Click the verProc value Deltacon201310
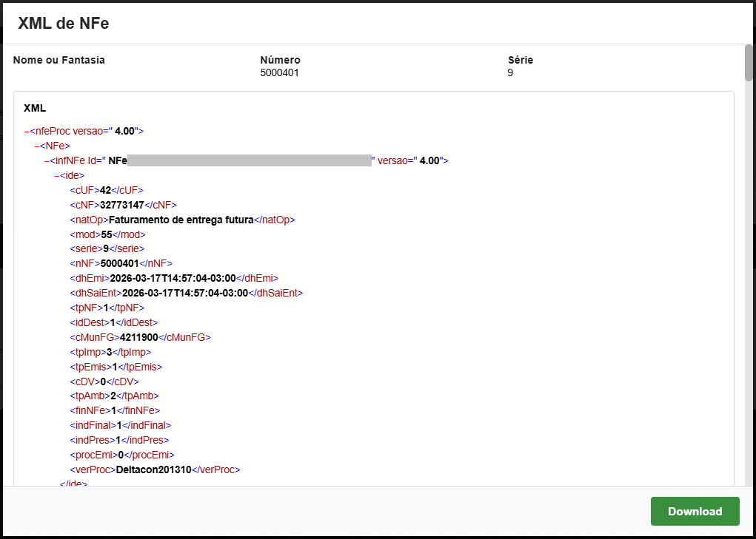Viewport: 756px width, 539px height. click(154, 469)
